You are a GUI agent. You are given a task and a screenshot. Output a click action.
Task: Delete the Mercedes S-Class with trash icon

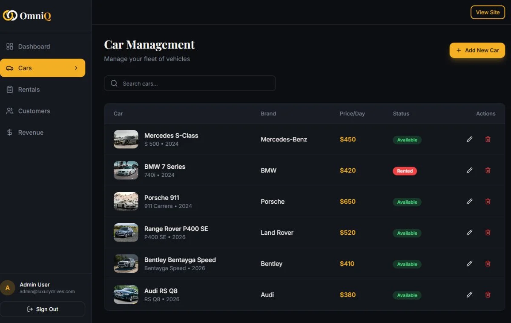point(488,139)
